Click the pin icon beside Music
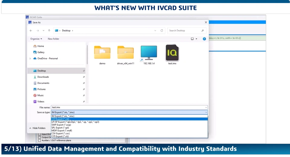 [x=84, y=95]
